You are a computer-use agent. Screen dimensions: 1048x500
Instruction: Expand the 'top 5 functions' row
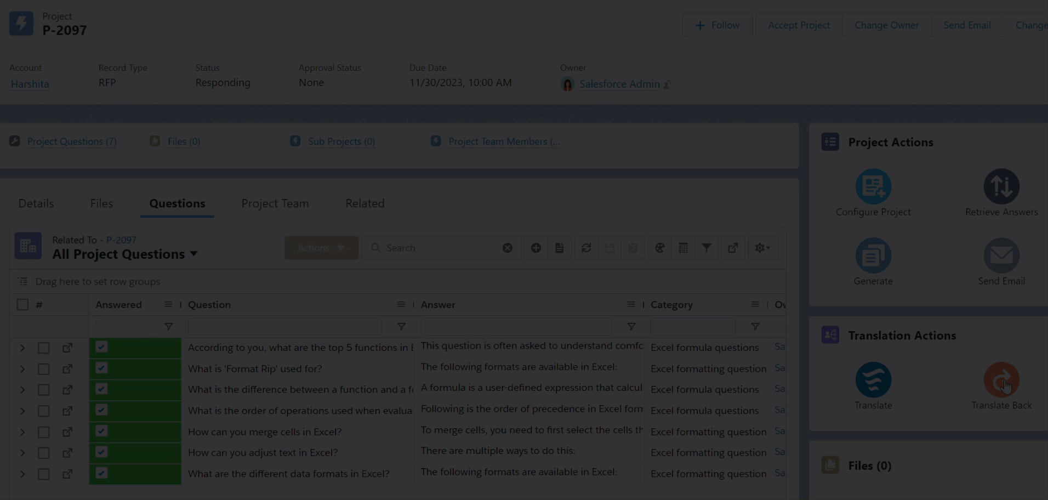click(22, 348)
